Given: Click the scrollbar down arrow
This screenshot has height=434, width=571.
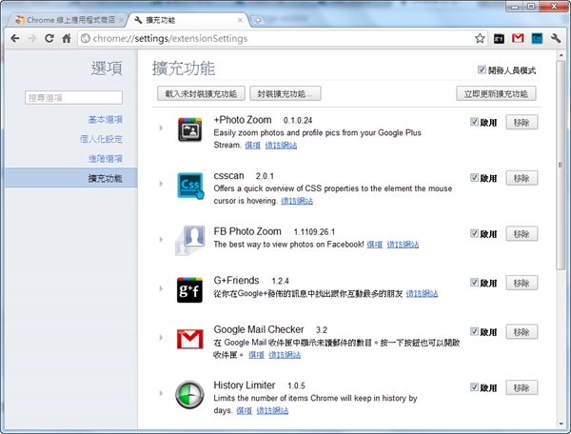Looking at the screenshot, I should coord(561,424).
